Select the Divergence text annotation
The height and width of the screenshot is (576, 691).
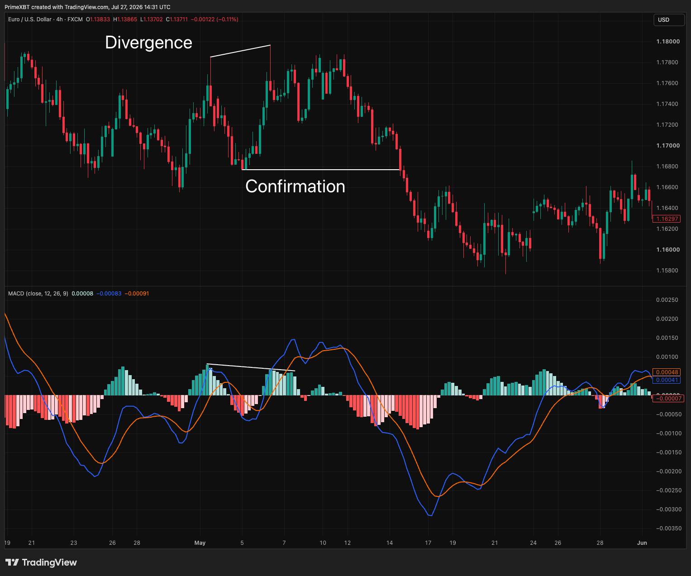[x=149, y=43]
